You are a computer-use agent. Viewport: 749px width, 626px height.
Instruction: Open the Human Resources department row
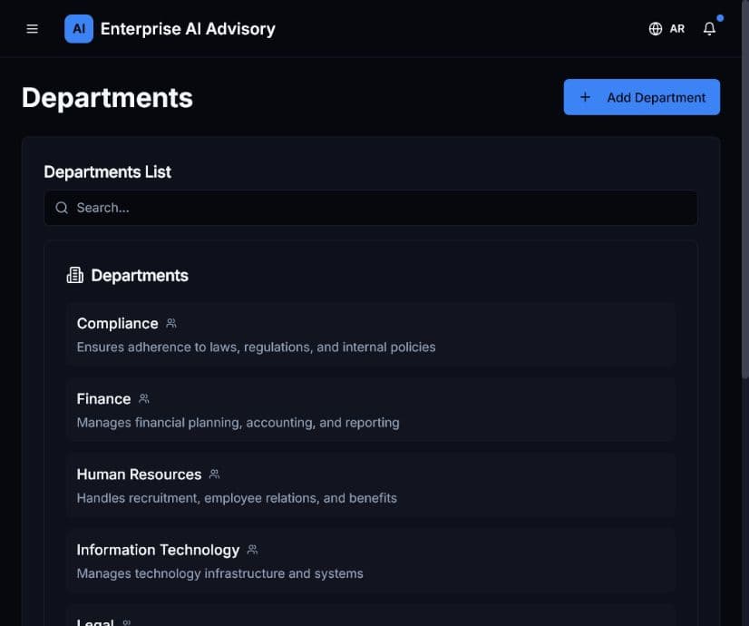(x=371, y=485)
